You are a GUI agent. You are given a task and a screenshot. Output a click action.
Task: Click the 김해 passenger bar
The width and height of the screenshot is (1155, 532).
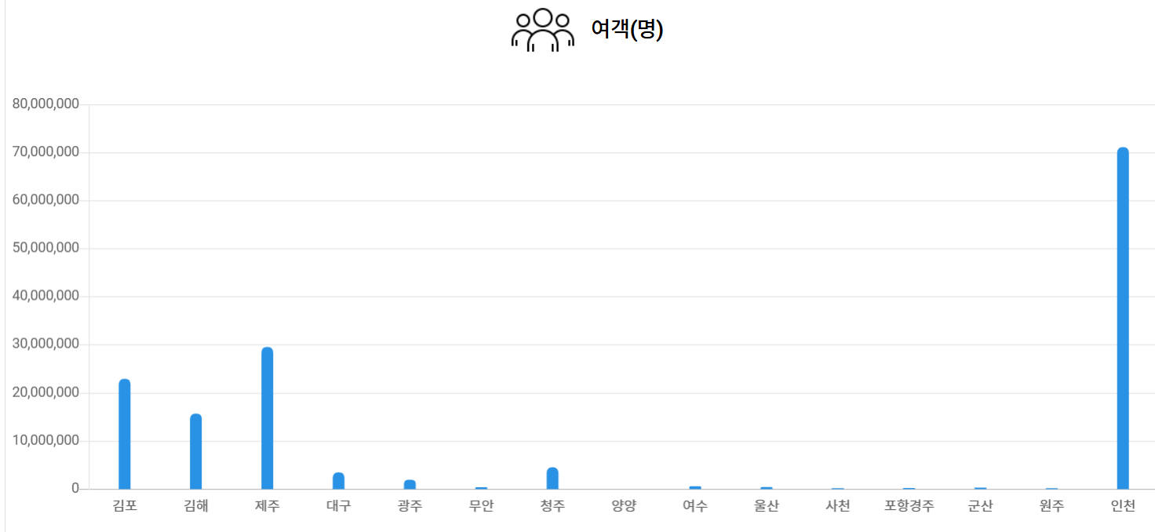196,451
